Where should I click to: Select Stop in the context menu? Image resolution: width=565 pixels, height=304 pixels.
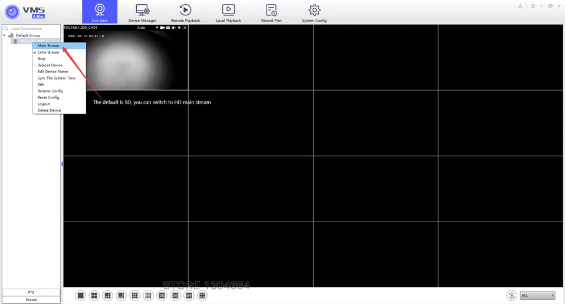tap(59, 59)
